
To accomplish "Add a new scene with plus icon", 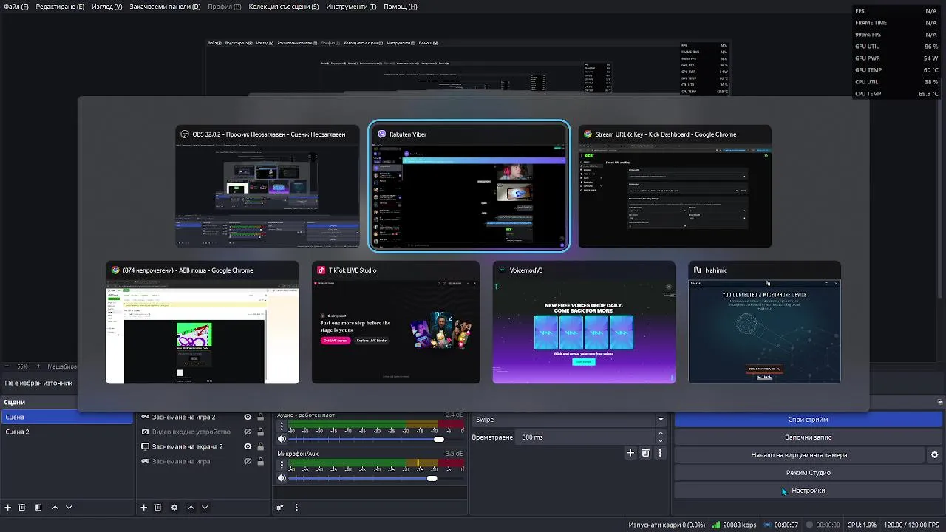I will [x=8, y=508].
